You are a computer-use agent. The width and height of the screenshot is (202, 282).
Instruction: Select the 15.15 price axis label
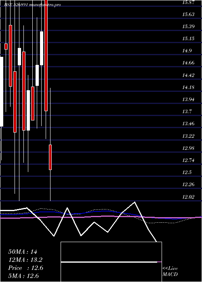tap(188, 39)
